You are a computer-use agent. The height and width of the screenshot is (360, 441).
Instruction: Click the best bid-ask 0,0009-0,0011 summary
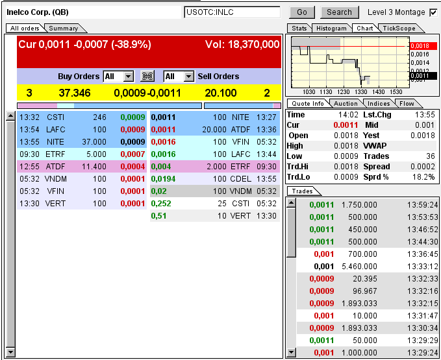tap(147, 93)
